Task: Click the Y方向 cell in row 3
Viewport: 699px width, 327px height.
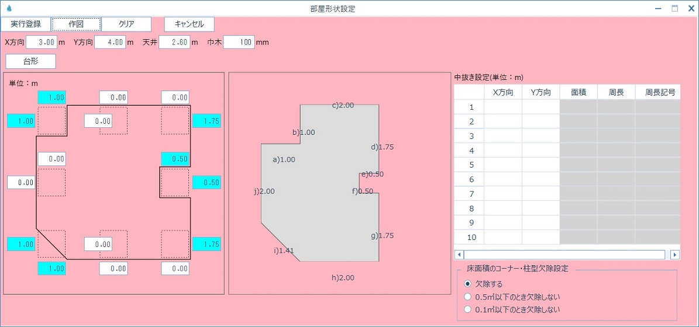Action: 540,135
